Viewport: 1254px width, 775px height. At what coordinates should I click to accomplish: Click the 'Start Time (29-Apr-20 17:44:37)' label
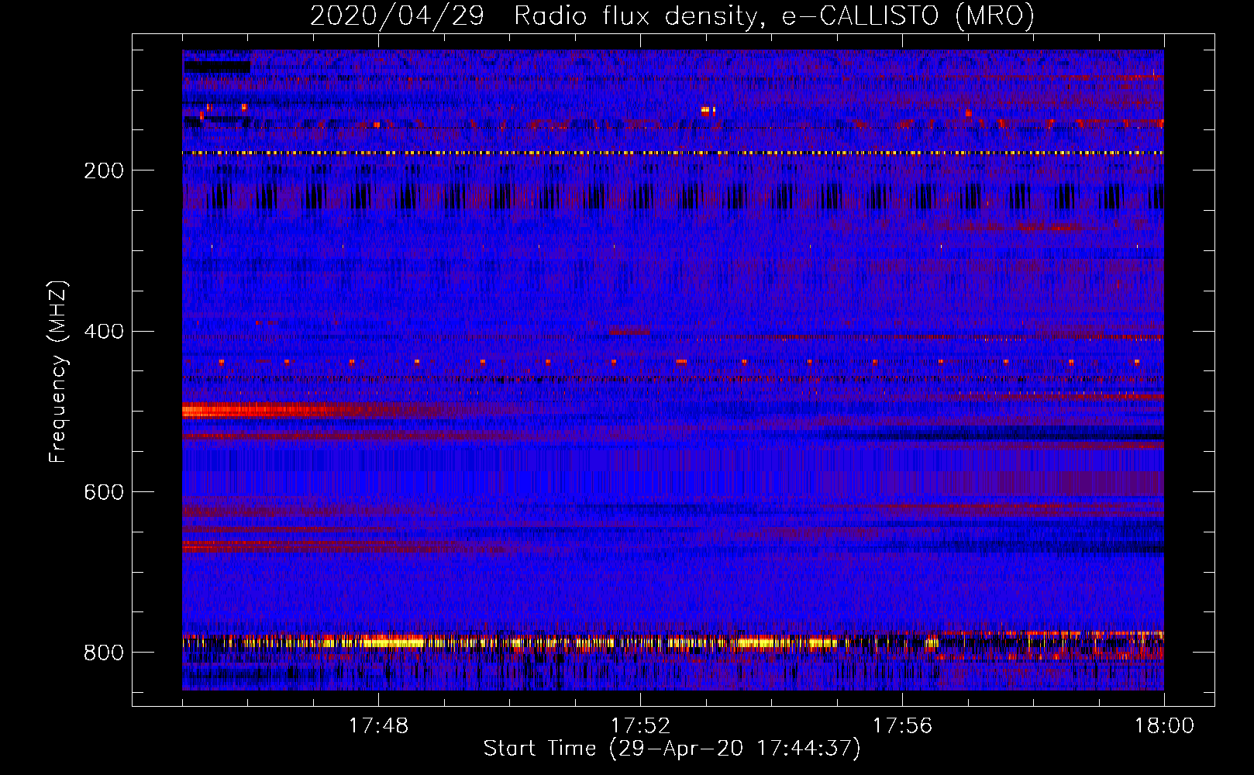[x=672, y=749]
